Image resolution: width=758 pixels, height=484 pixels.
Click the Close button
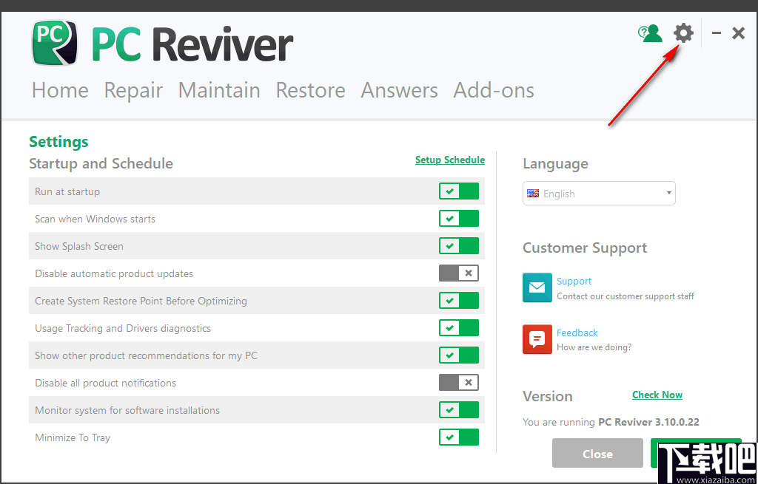(597, 453)
